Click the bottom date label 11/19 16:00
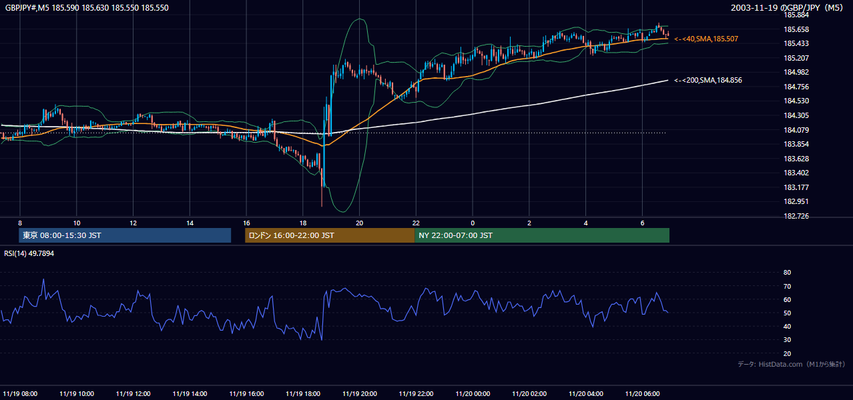This screenshot has width=853, height=400. [x=246, y=393]
